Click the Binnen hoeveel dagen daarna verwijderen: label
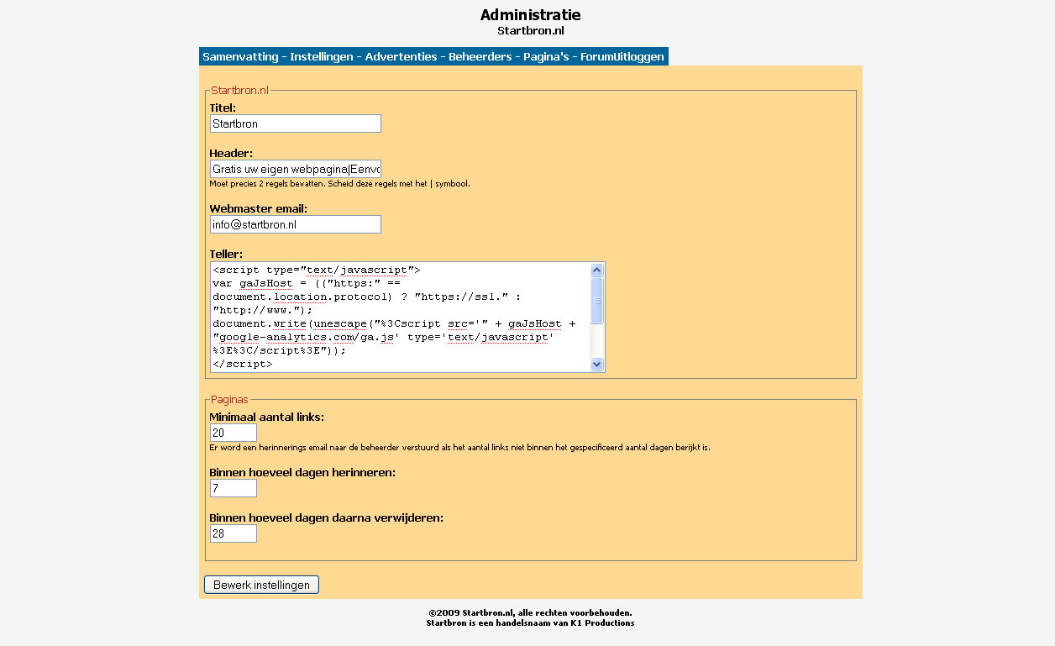Viewport: 1055px width, 646px height. point(326,517)
